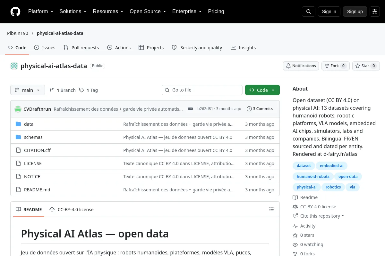Open the data folder
Screen dimensions: 385x256
pos(29,124)
